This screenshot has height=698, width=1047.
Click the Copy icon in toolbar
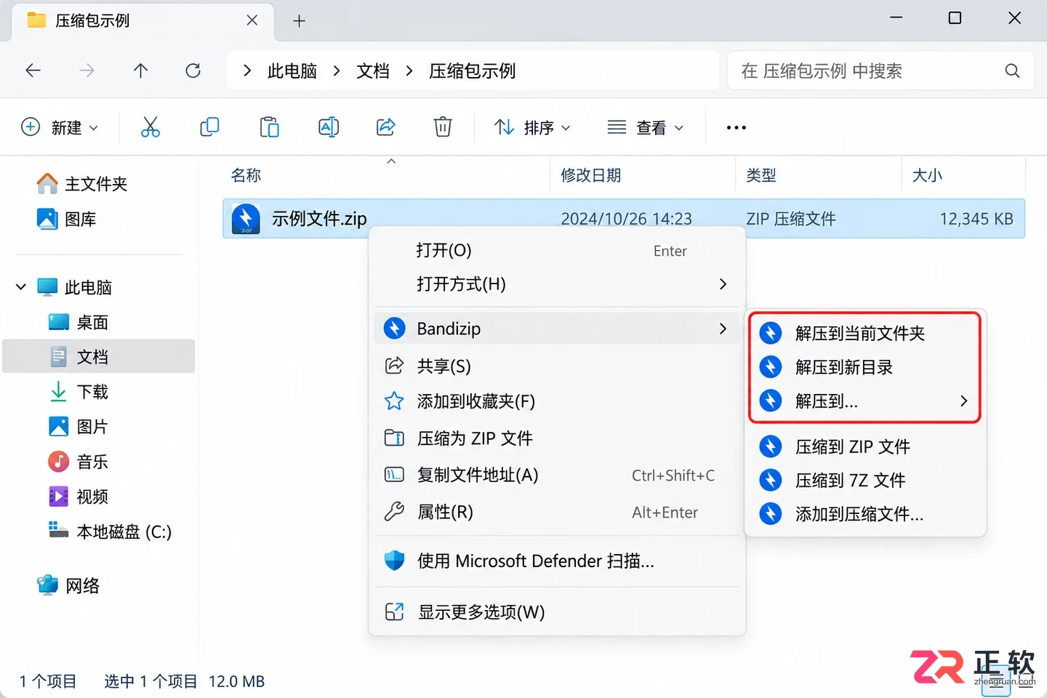pos(209,127)
